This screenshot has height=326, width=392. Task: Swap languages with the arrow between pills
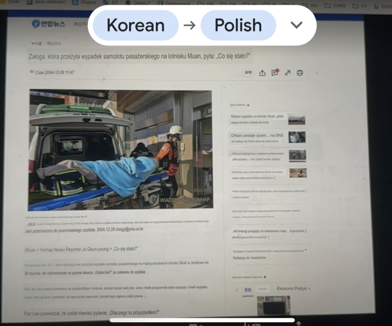click(189, 26)
